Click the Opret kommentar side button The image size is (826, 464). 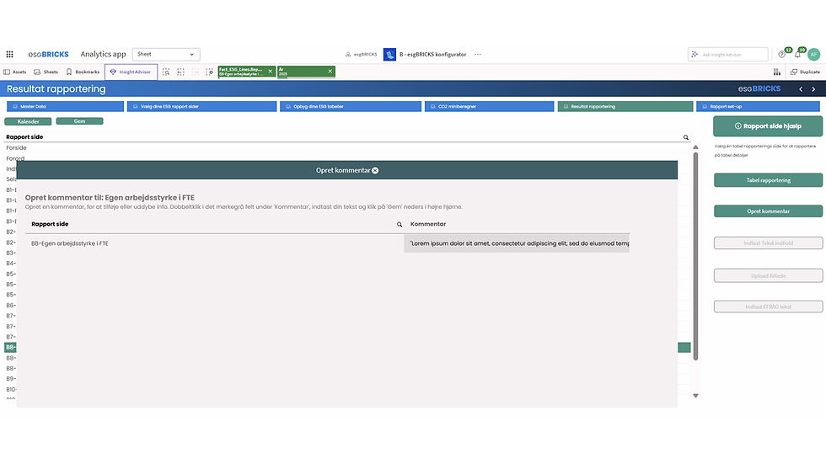(768, 211)
